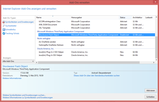Viewport: 159px width, 102px height.
Task: Click the Deaktiviert status of Shockwave Flash
Action: tap(125, 35)
